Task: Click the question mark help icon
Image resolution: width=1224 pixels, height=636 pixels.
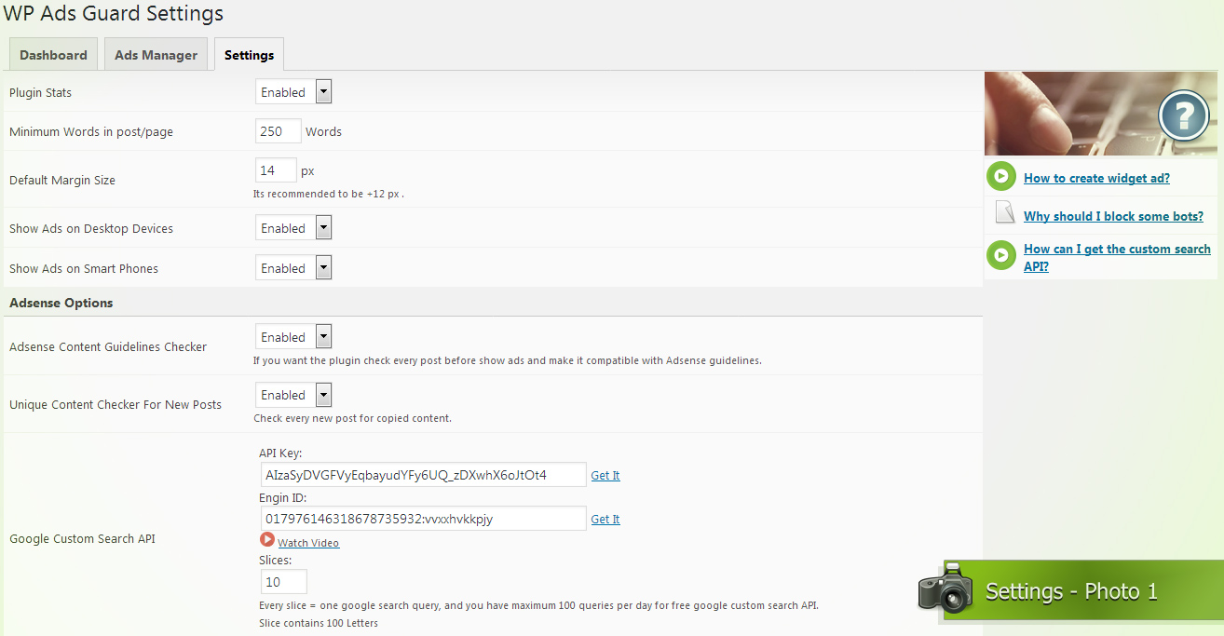Action: pyautogui.click(x=1183, y=116)
